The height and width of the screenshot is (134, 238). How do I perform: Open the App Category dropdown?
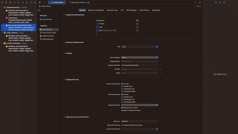[140, 58]
